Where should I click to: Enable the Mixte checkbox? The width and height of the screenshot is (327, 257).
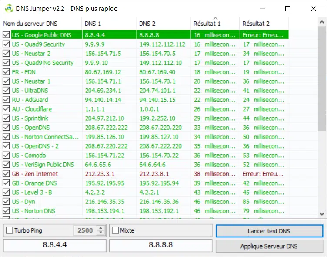(x=115, y=230)
